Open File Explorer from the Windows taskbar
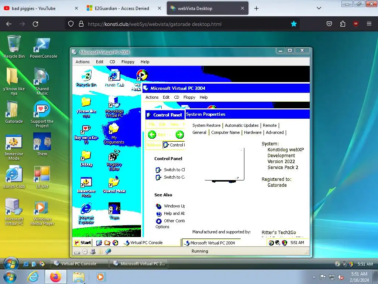This screenshot has height=284, width=378. [x=79, y=277]
